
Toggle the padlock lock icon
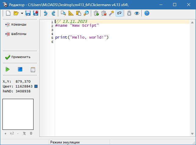129,13
